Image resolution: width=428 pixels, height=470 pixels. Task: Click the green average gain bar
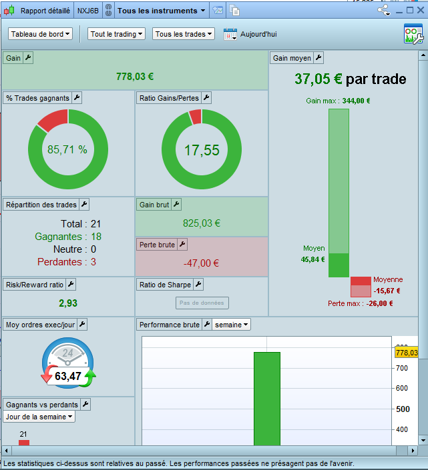[x=339, y=193]
